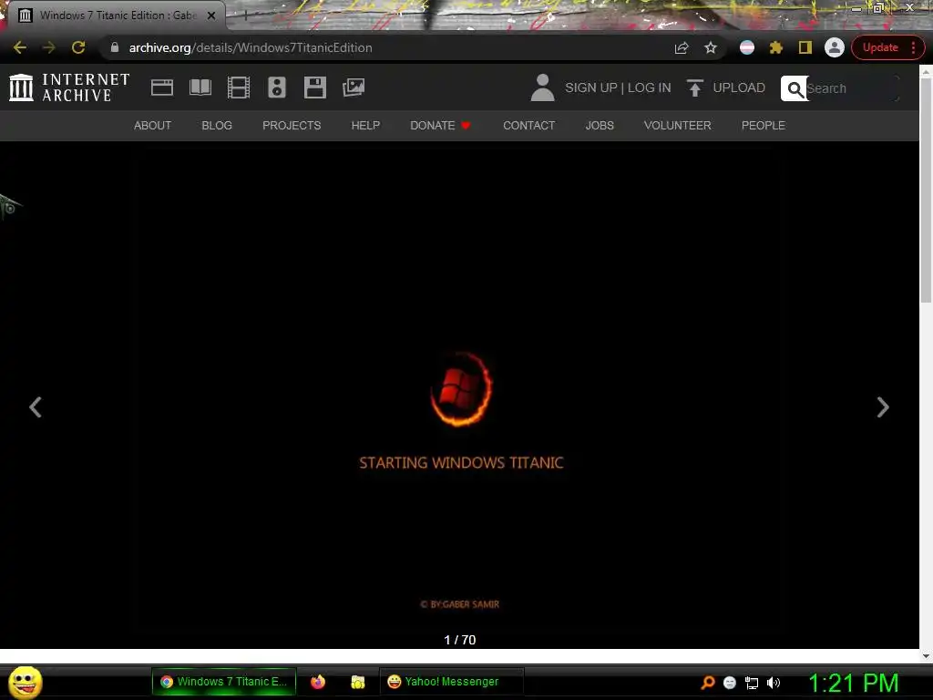Click the red Update button
This screenshot has height=700, width=933.
click(880, 47)
